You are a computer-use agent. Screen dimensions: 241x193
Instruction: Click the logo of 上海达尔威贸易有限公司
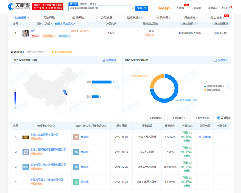tap(26, 137)
